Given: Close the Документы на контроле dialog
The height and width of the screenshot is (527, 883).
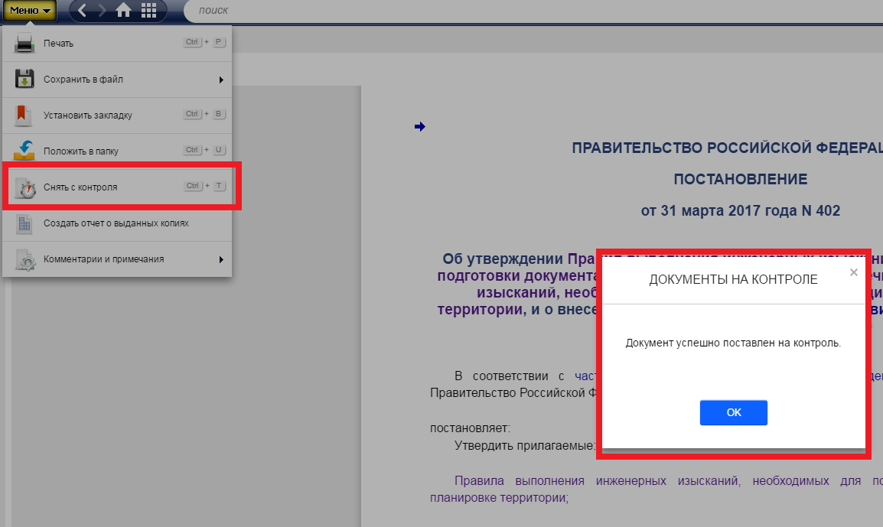Looking at the screenshot, I should pyautogui.click(x=854, y=272).
